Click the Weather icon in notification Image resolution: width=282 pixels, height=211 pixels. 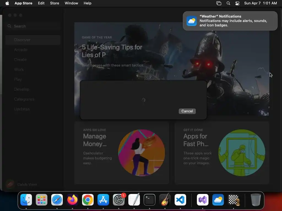point(192,21)
